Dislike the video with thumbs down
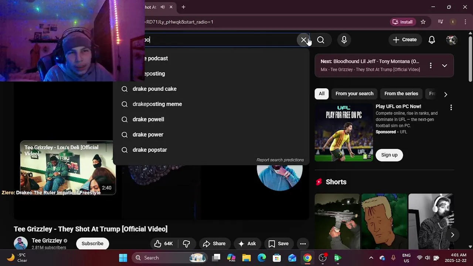Viewport: 473px width, 266px height. click(x=187, y=243)
